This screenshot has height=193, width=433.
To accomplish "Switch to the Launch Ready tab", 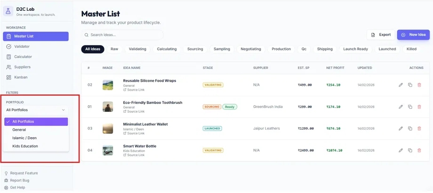I will coord(355,49).
